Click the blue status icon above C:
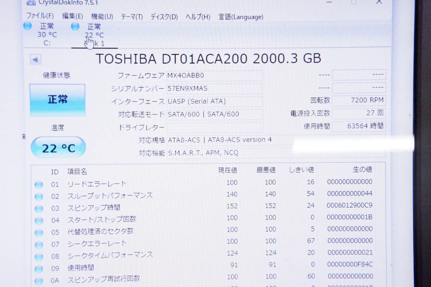Screen dimensions: 431x287 pos(27,26)
